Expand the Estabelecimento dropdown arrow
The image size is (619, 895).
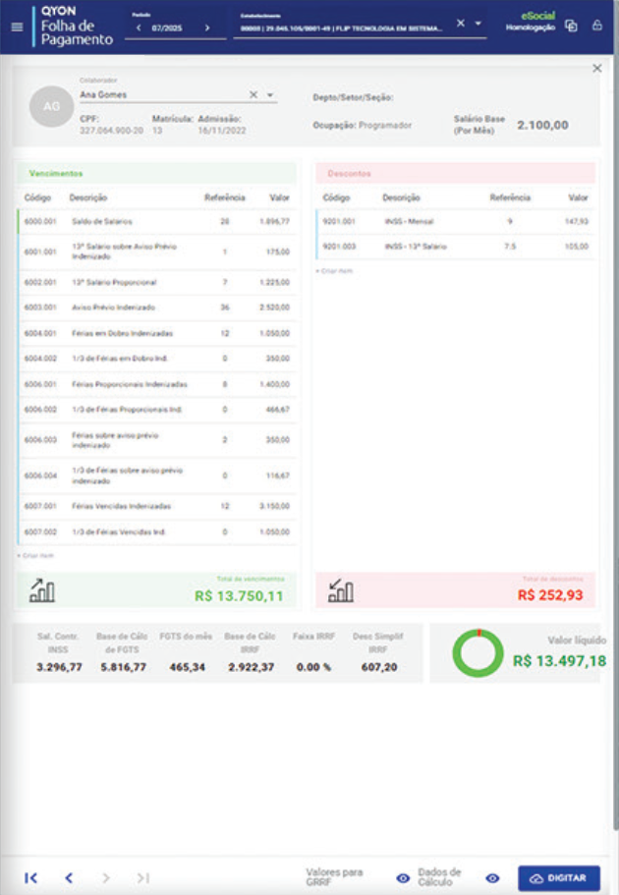(x=478, y=24)
